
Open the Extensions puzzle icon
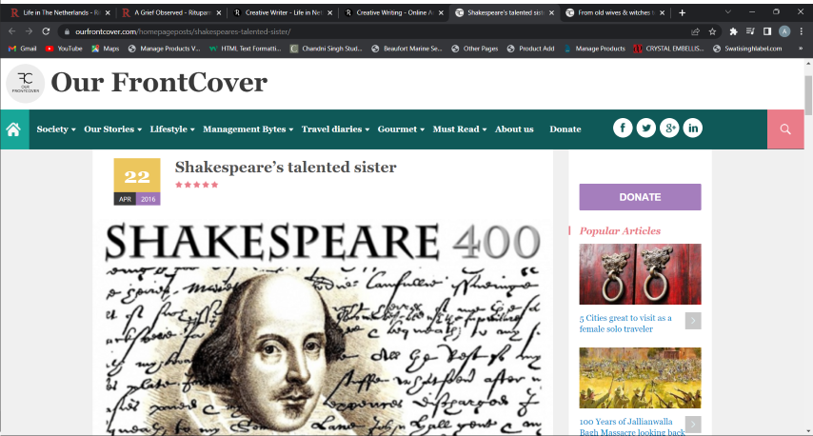point(733,31)
